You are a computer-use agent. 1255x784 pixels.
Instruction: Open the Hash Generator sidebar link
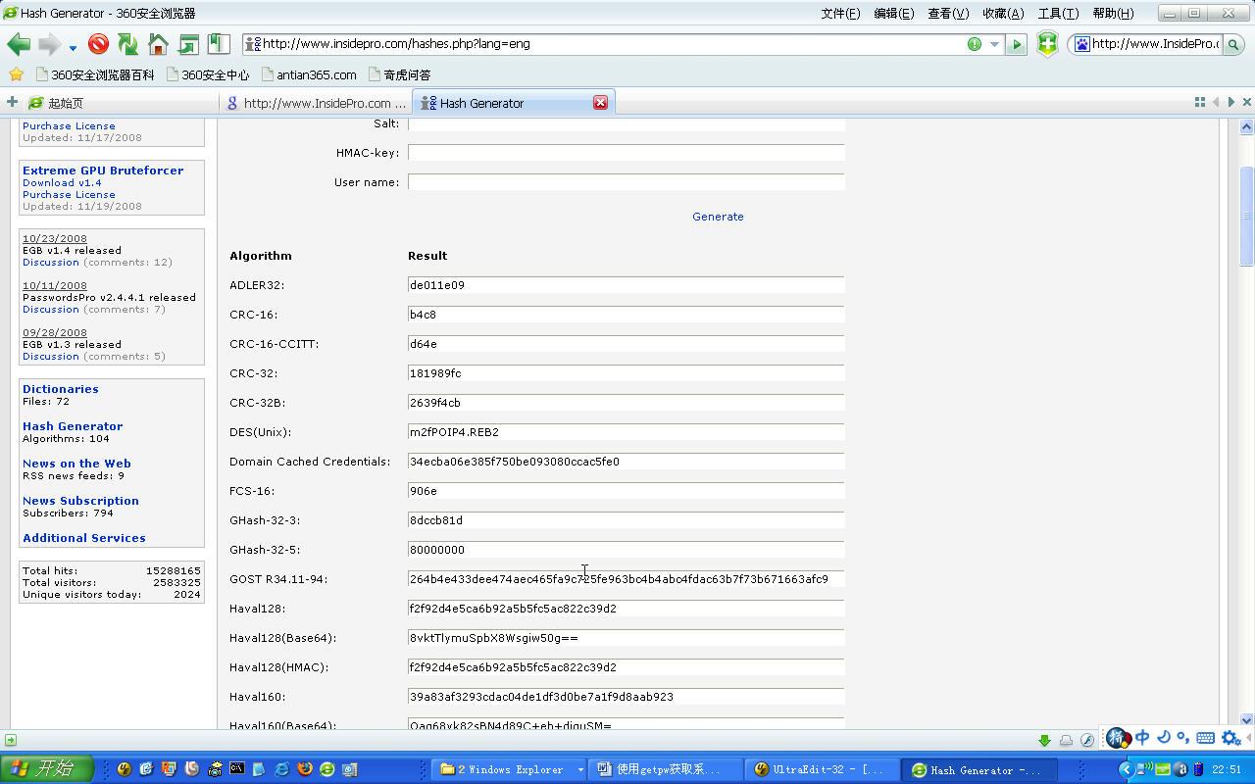tap(73, 425)
